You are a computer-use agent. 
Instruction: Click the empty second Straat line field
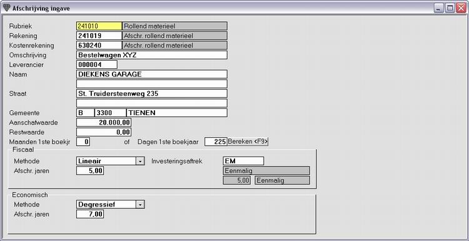tap(152, 103)
